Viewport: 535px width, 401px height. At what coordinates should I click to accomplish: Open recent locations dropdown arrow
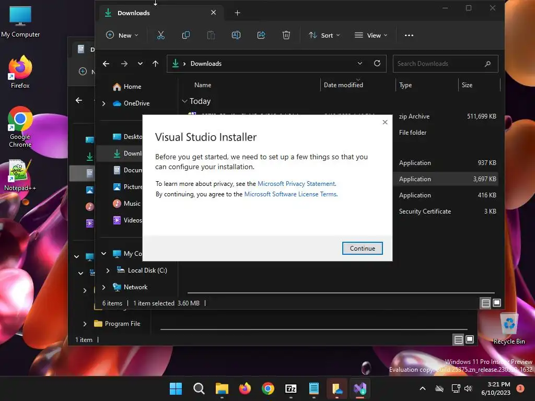point(140,64)
